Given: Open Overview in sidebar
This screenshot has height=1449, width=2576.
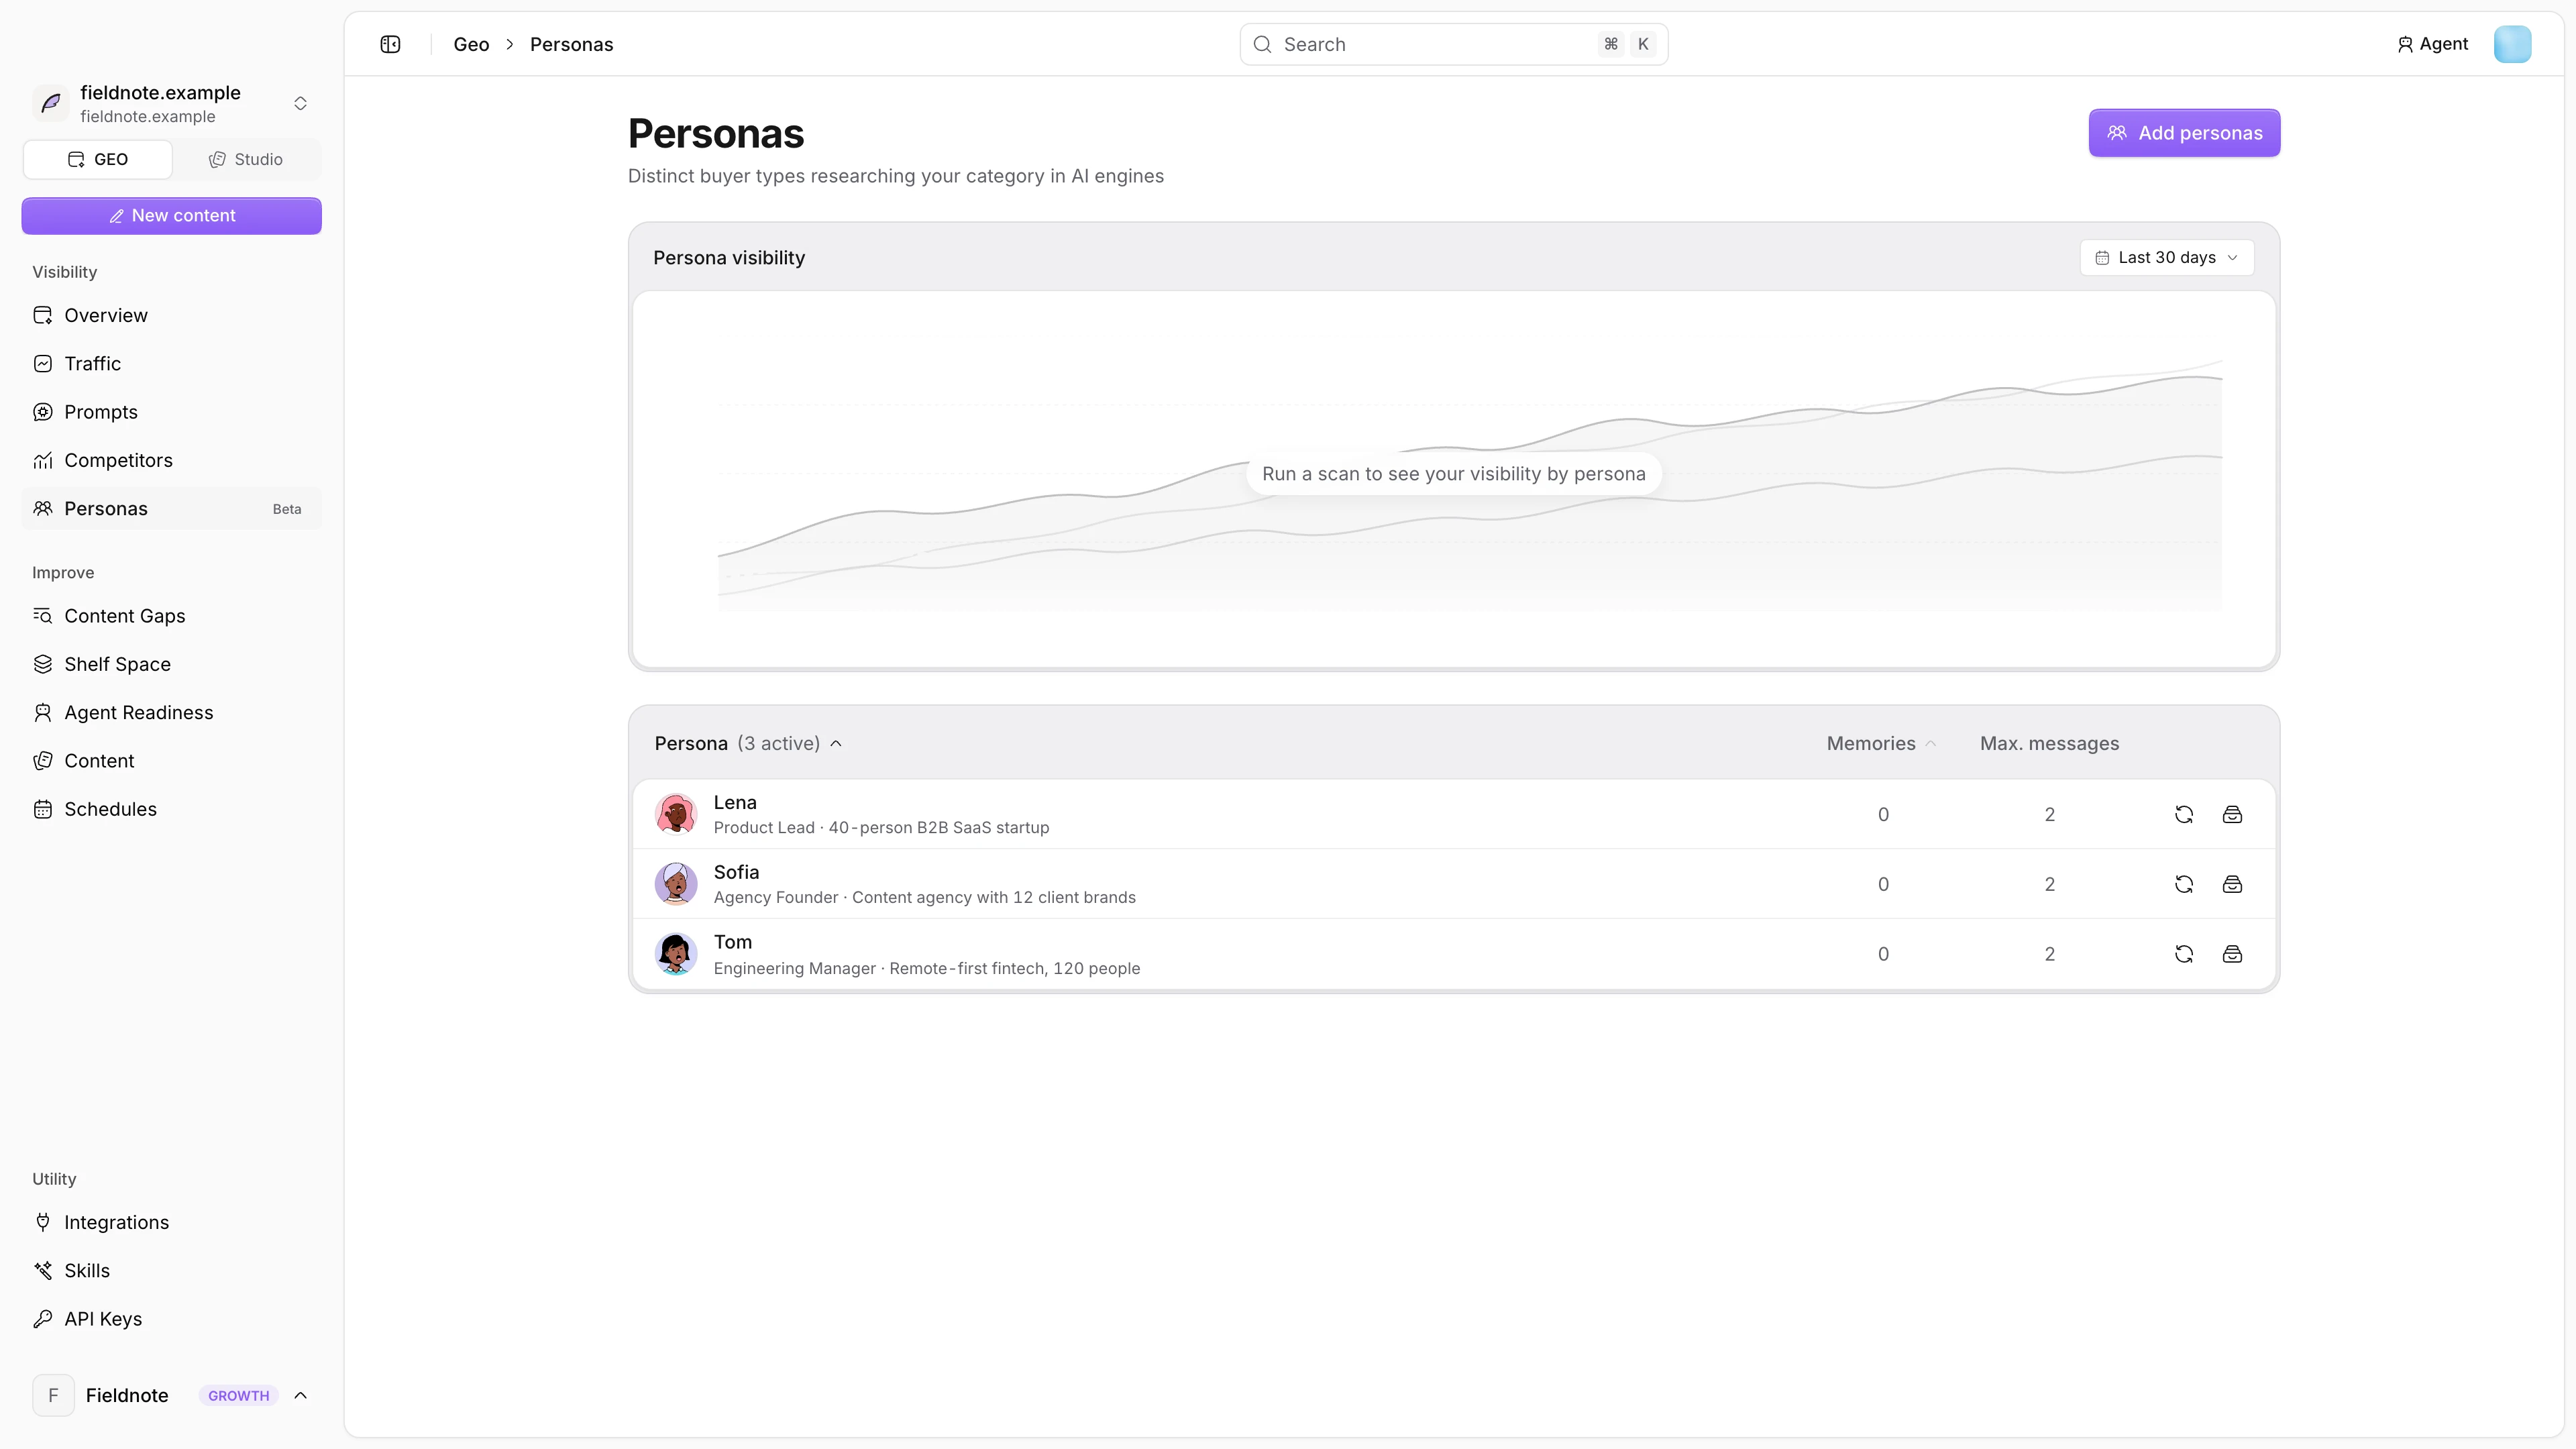Looking at the screenshot, I should click(x=171, y=315).
